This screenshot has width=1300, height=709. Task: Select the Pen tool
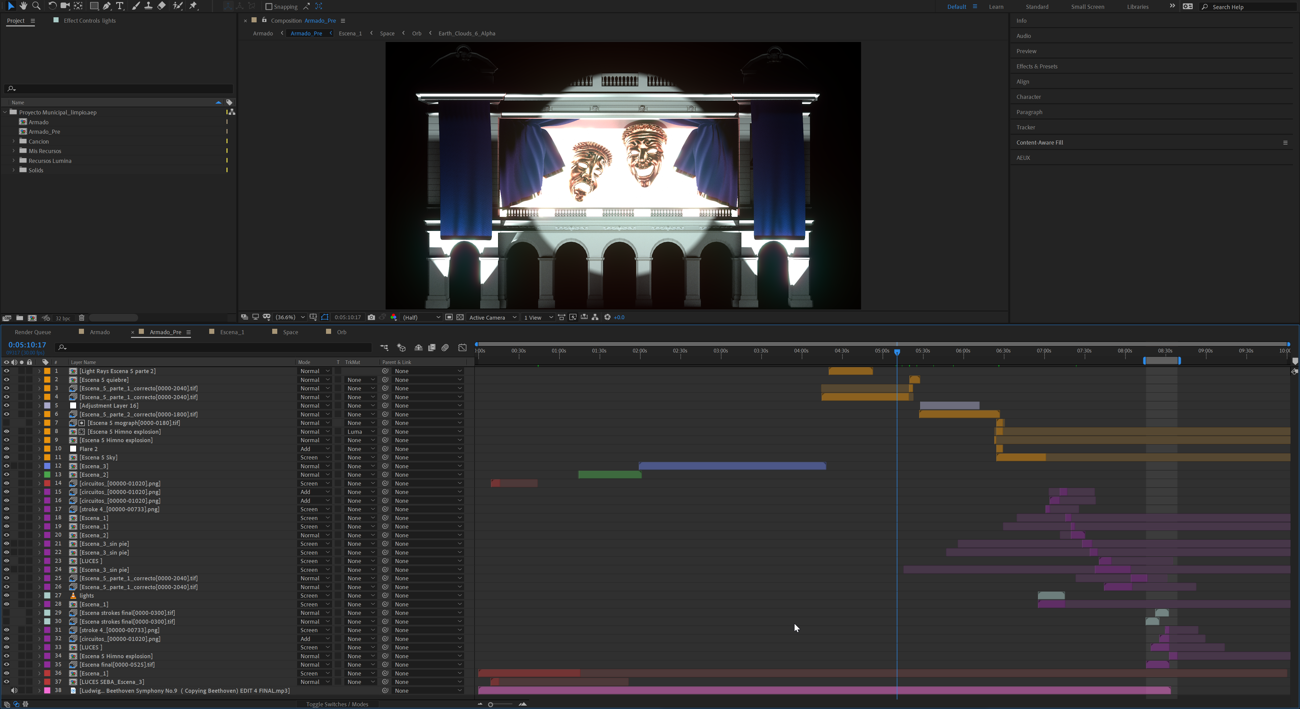click(x=107, y=6)
